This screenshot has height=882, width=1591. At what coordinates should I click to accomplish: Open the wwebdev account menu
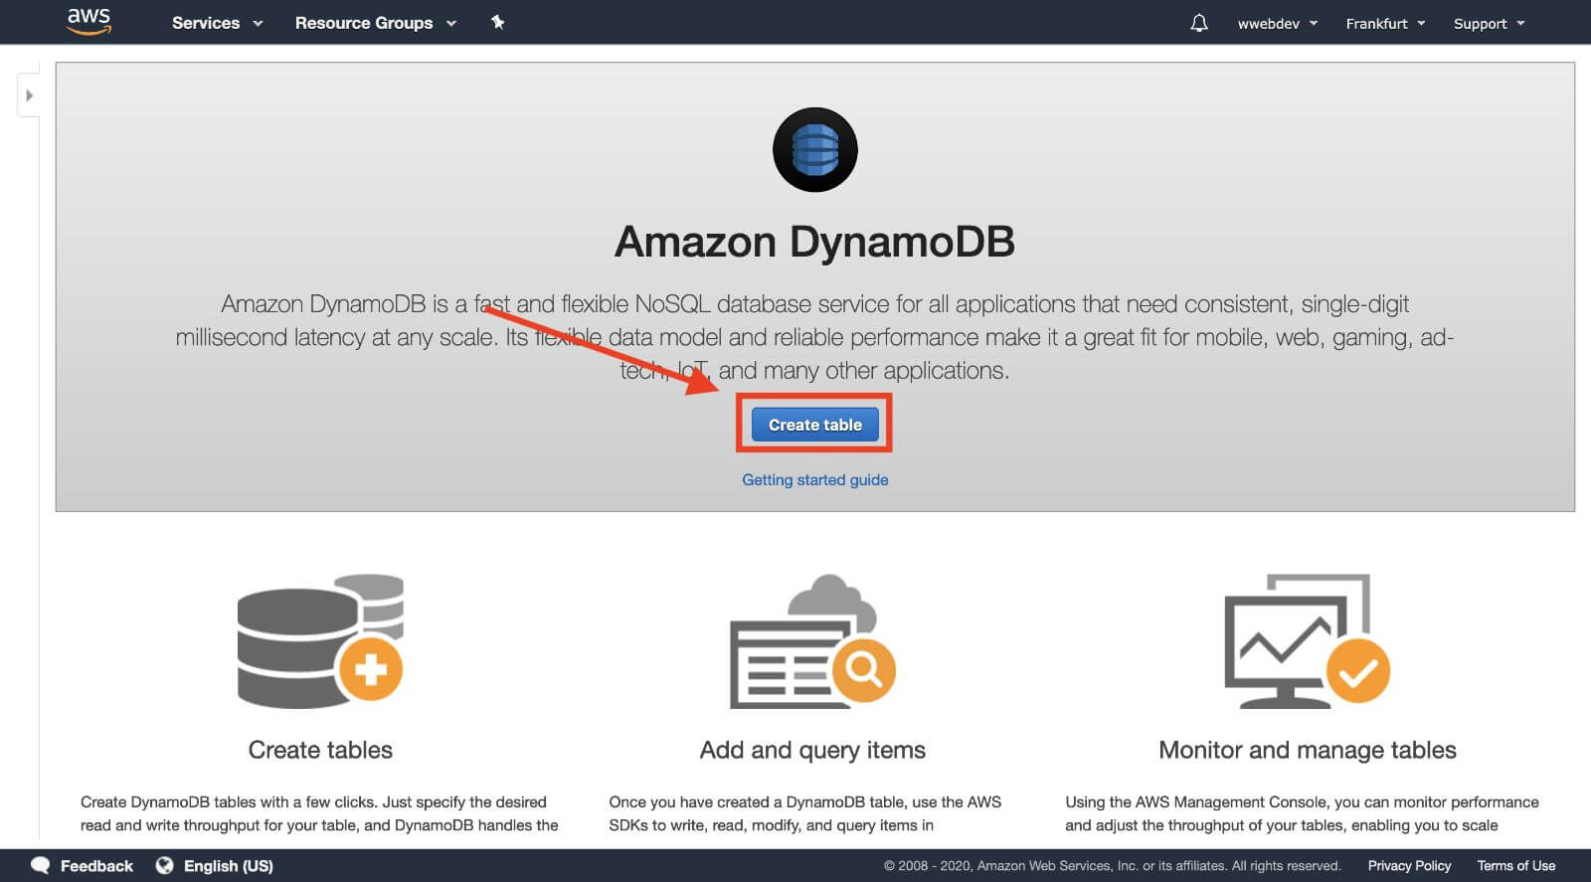coord(1277,23)
